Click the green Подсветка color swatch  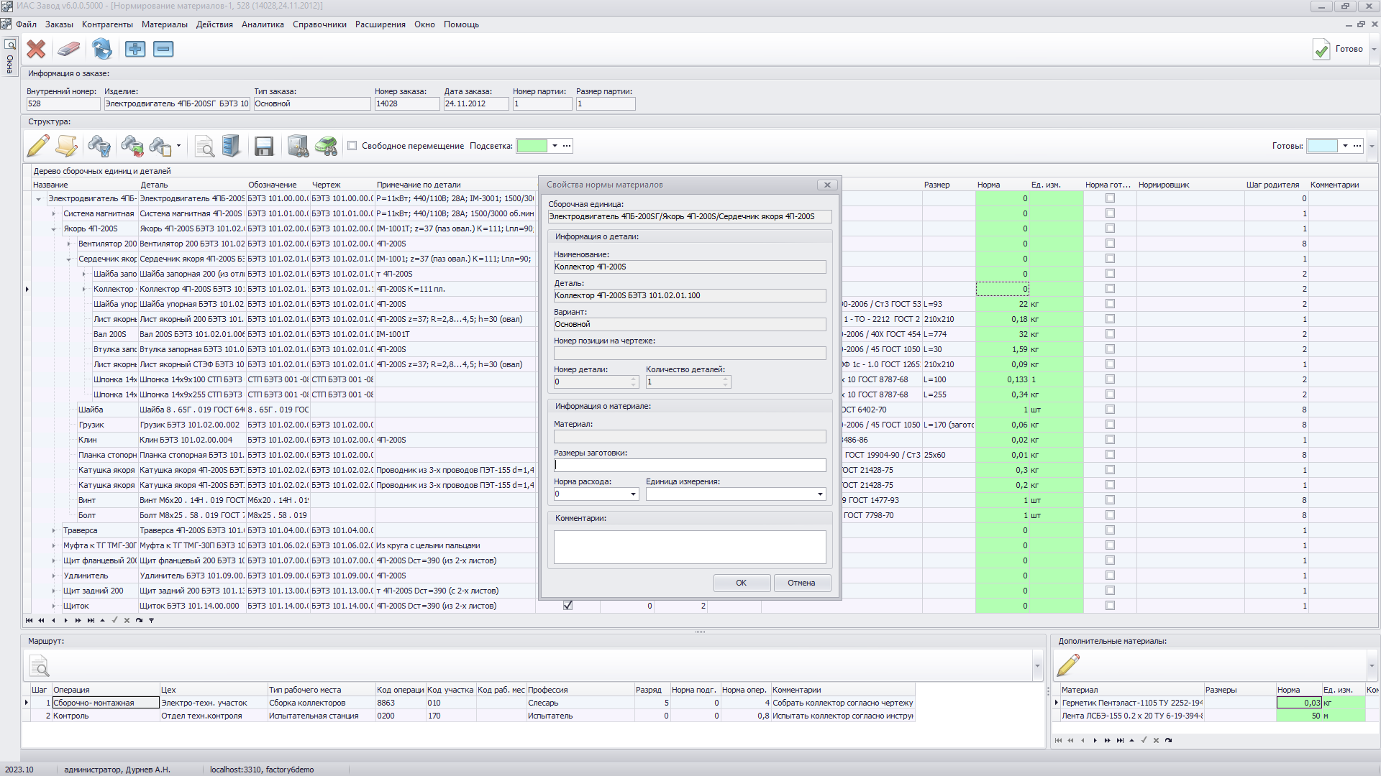[532, 146]
